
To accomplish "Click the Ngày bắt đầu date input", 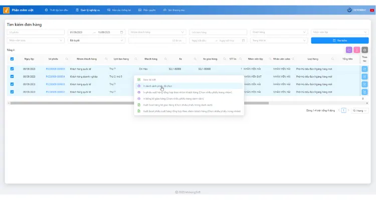I will click(202, 40).
